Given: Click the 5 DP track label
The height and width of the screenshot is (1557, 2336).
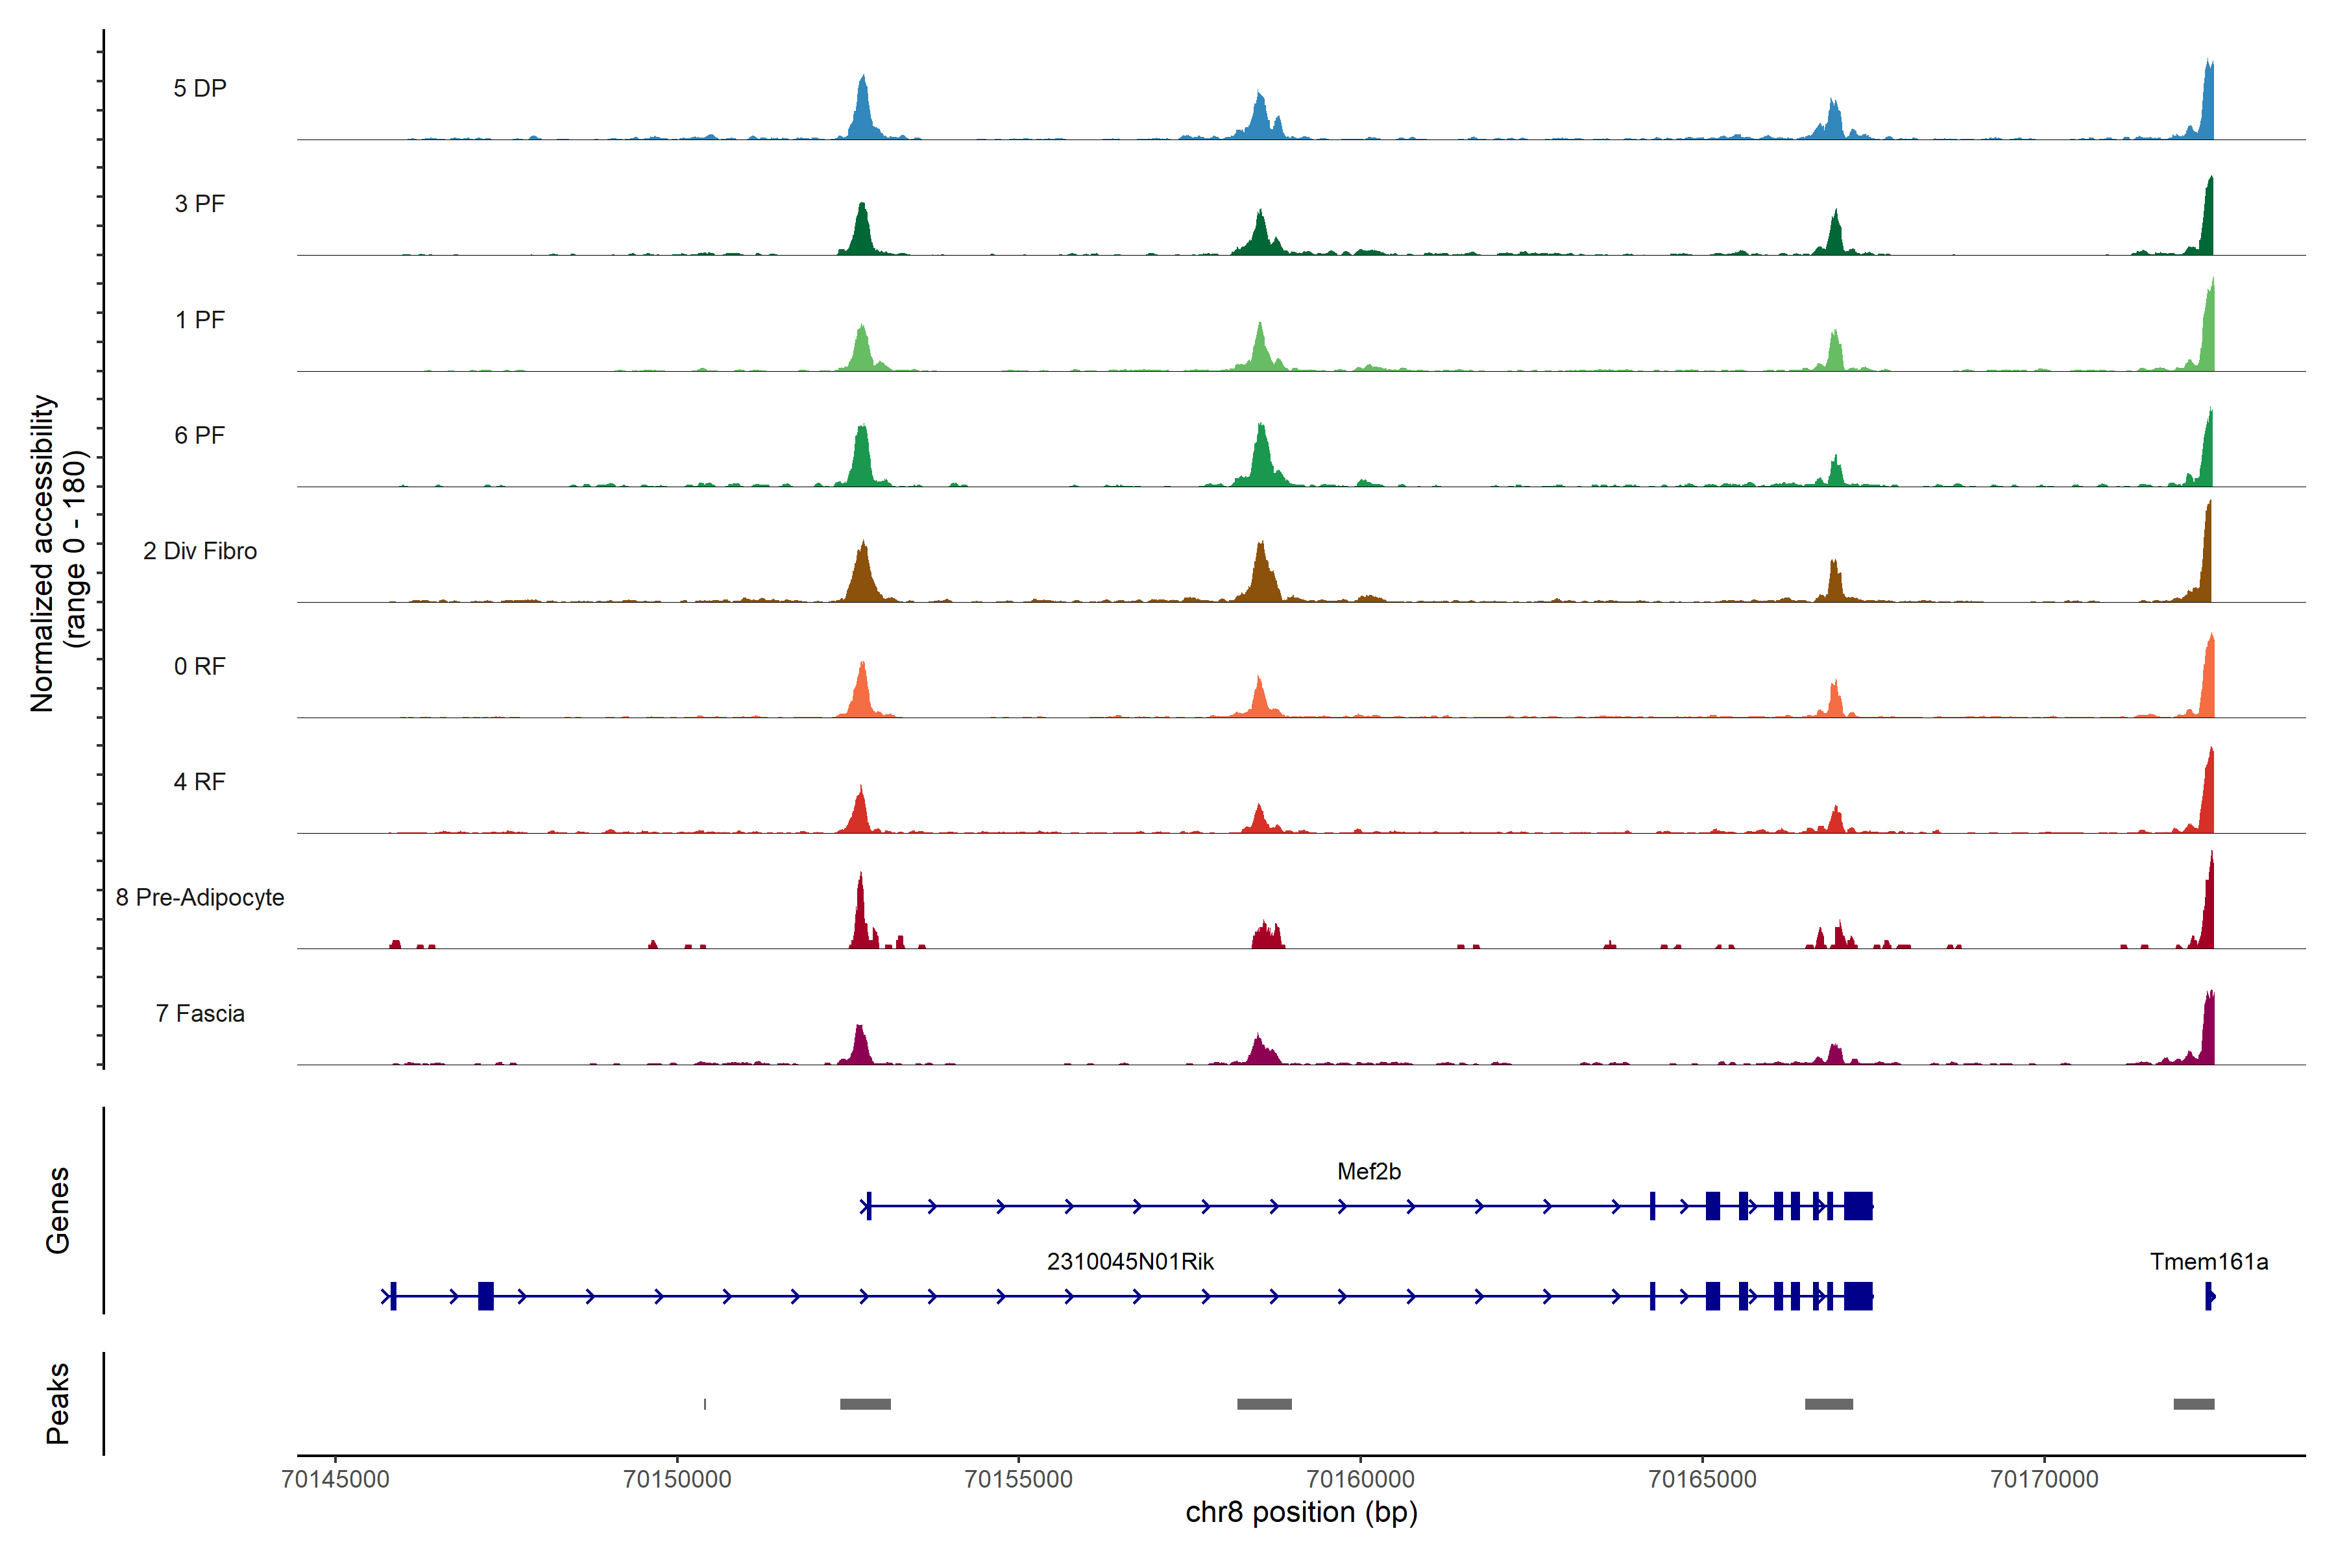Looking at the screenshot, I should tap(200, 88).
